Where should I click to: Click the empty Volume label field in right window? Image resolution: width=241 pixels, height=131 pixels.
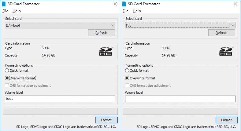(180, 99)
